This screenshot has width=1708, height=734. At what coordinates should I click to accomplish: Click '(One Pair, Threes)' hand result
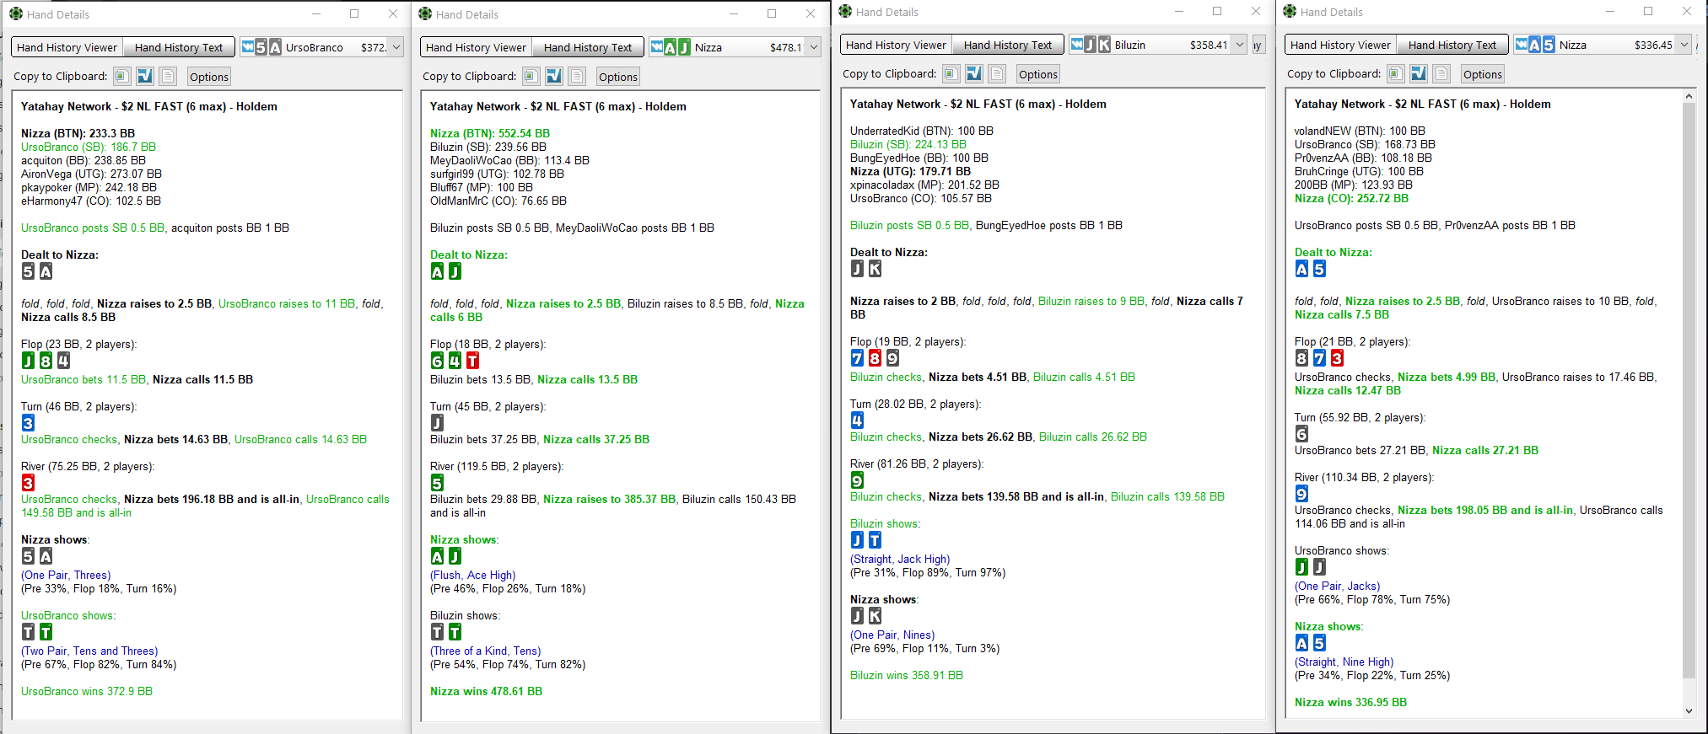pyautogui.click(x=66, y=575)
